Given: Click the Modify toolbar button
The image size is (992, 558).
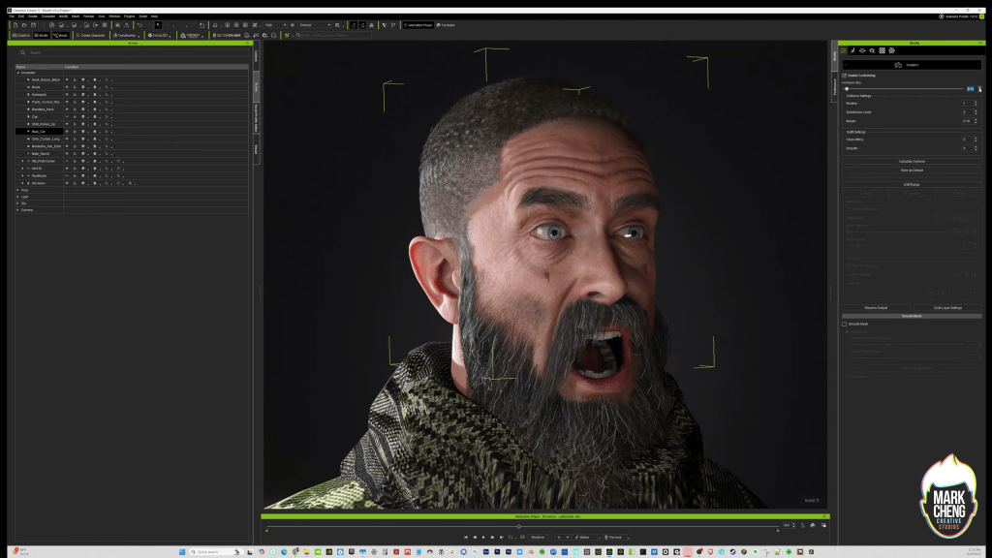Looking at the screenshot, I should pyautogui.click(x=41, y=36).
